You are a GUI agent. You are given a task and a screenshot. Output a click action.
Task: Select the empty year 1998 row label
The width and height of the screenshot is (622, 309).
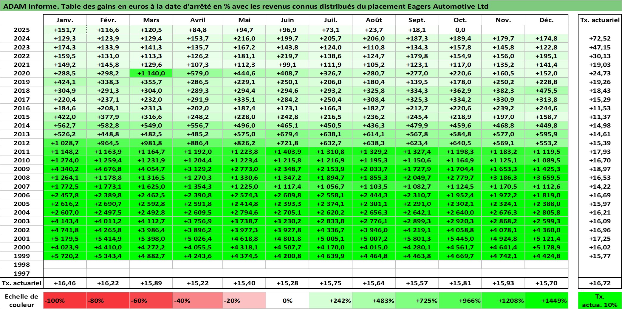22,265
